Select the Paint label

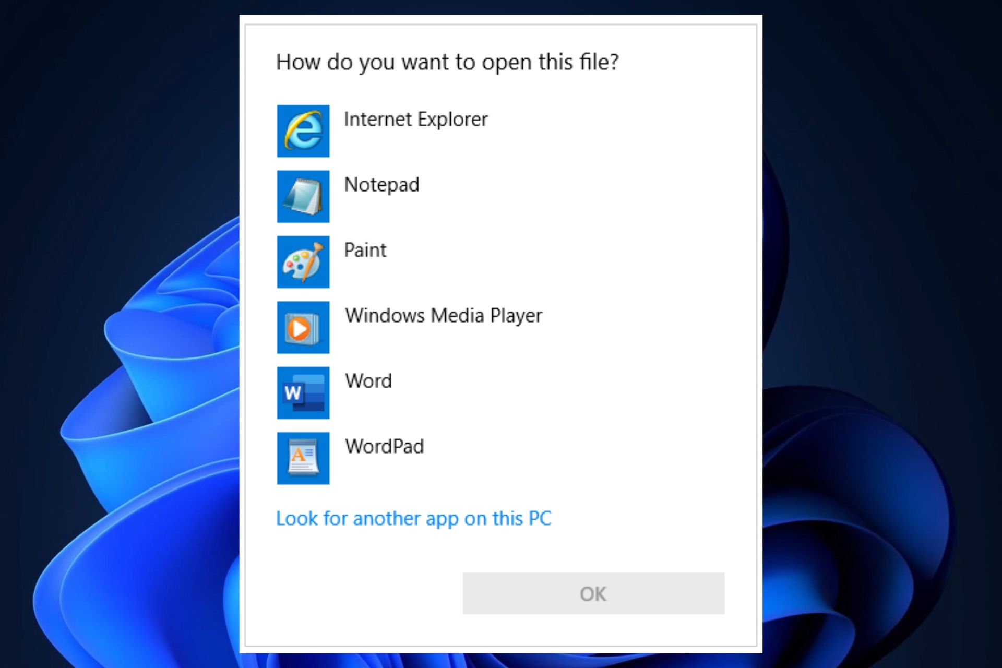[x=365, y=250]
